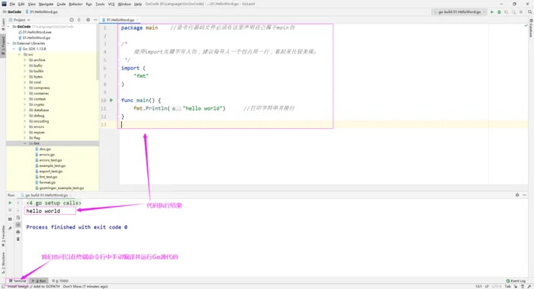Open Run panel settings gear

click(x=517, y=195)
